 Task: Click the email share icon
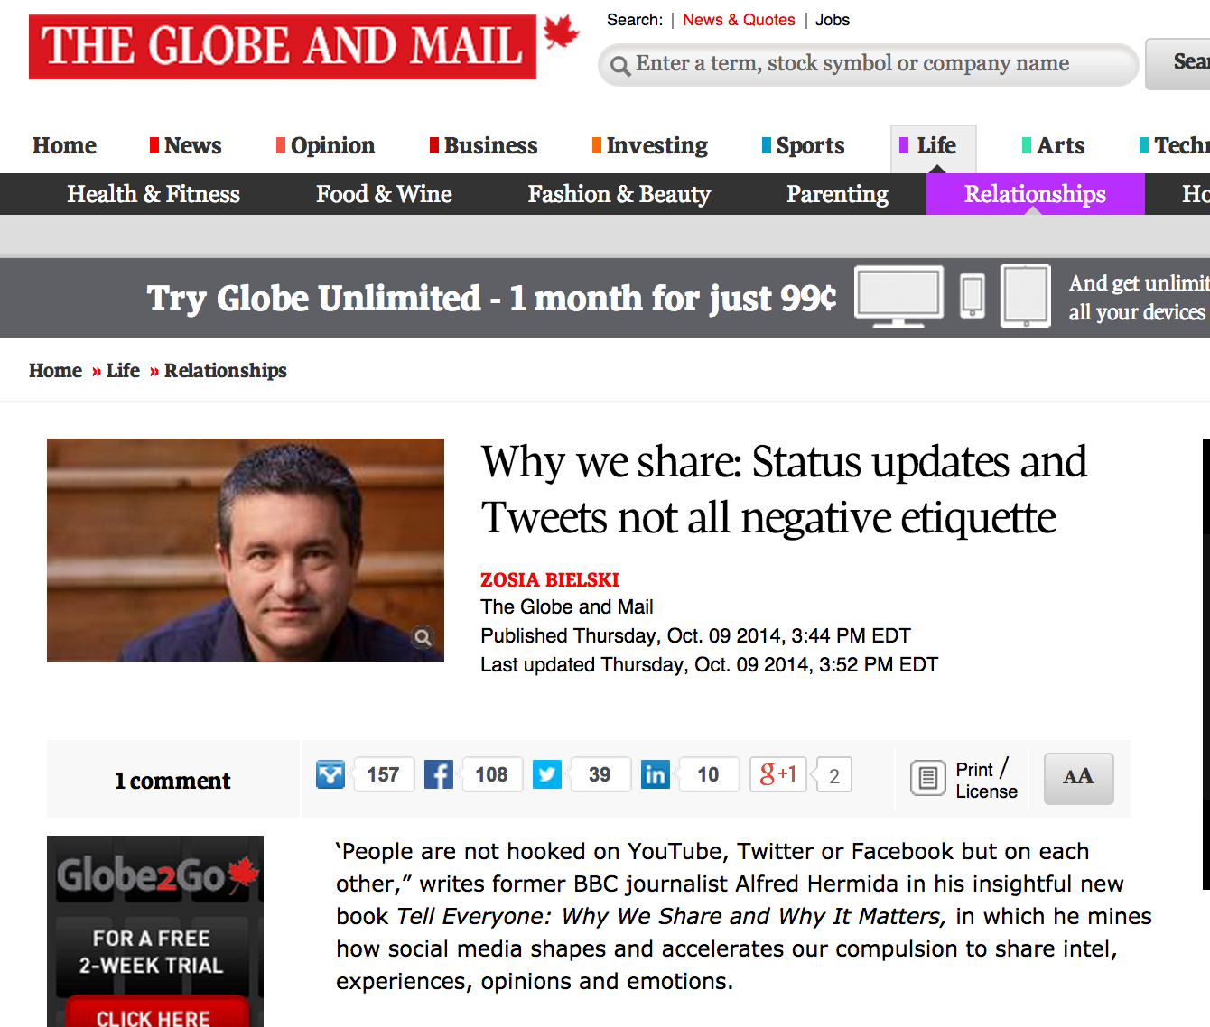[330, 774]
